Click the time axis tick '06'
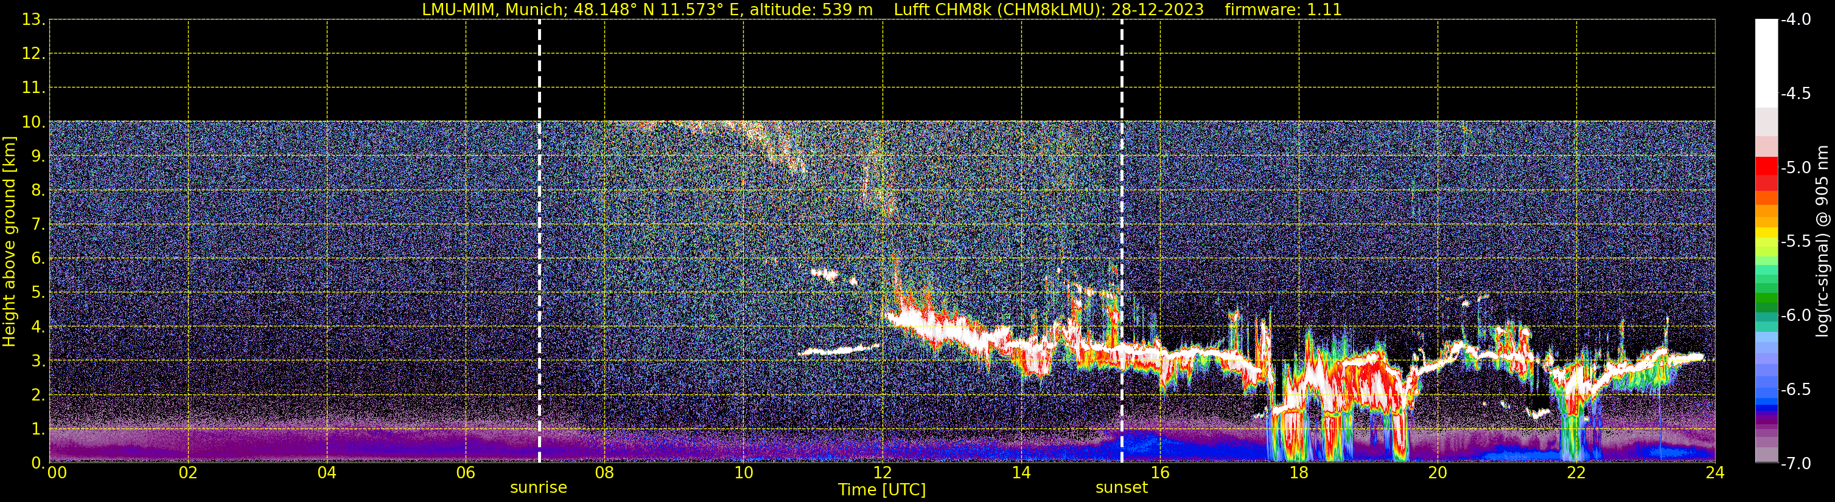 (x=466, y=473)
